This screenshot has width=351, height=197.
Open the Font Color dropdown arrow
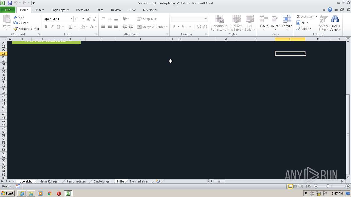coord(95,27)
